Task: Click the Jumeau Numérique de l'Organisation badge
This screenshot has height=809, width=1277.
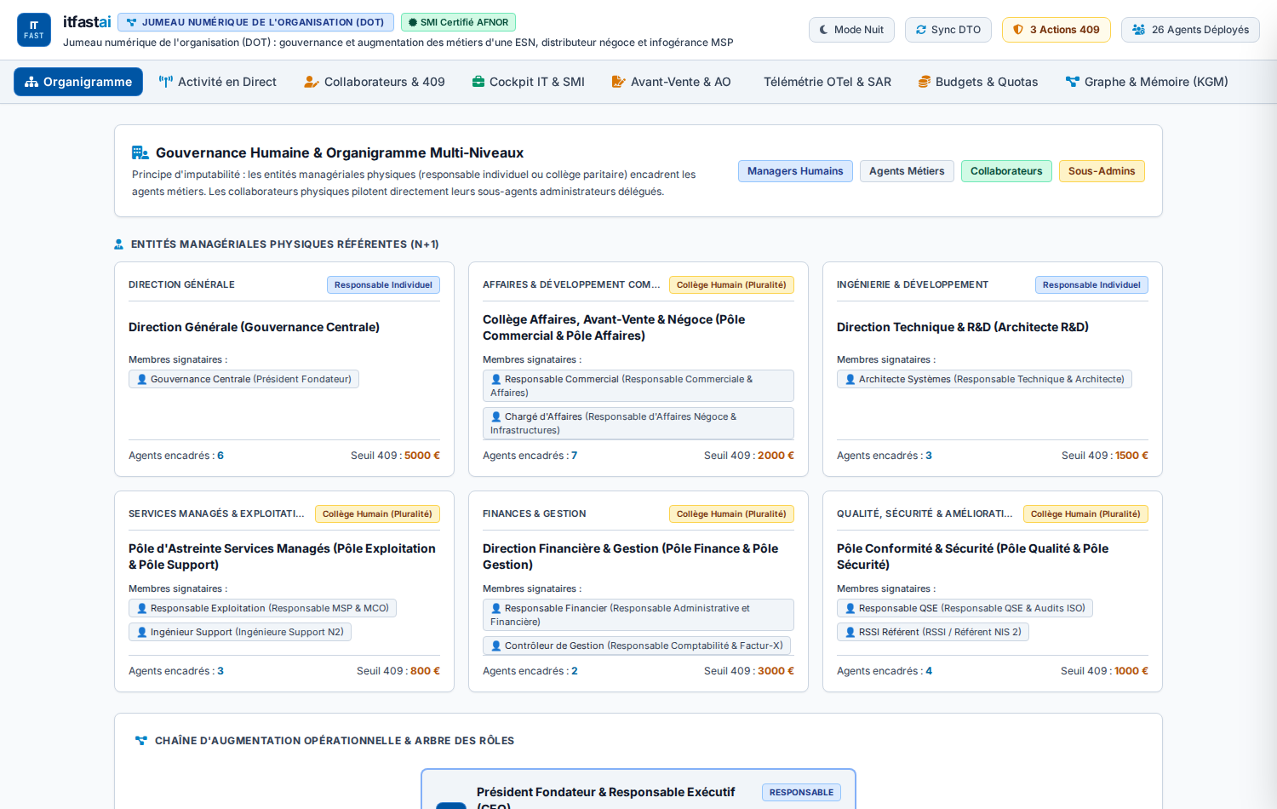Action: [255, 22]
